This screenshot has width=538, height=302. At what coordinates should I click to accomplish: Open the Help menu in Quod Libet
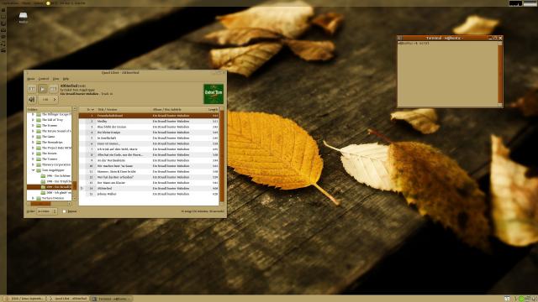pyautogui.click(x=66, y=79)
